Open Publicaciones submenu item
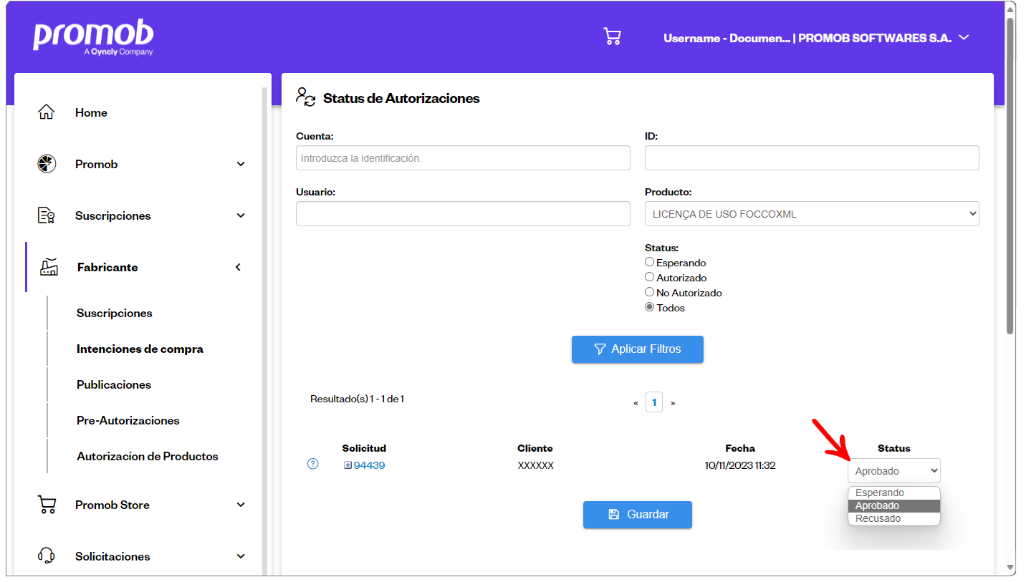Viewport: 1026px width, 582px height. (x=114, y=384)
